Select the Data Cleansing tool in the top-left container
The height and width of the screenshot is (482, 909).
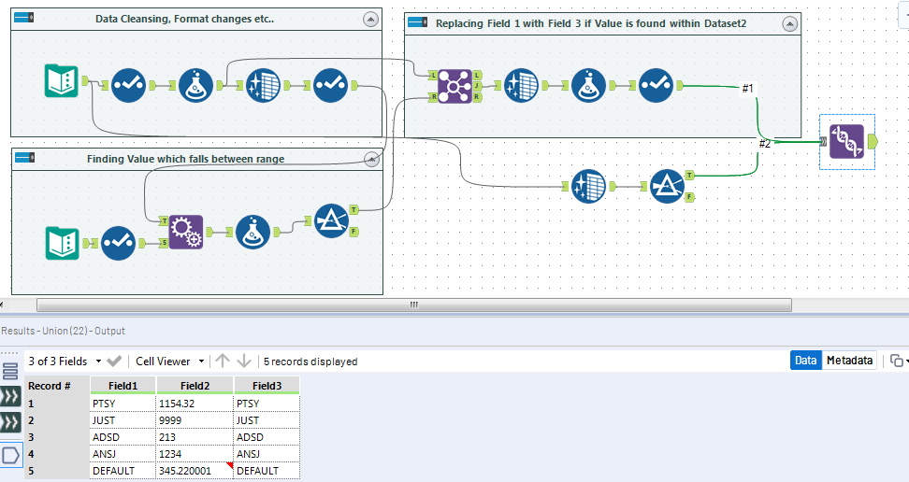pyautogui.click(x=263, y=86)
